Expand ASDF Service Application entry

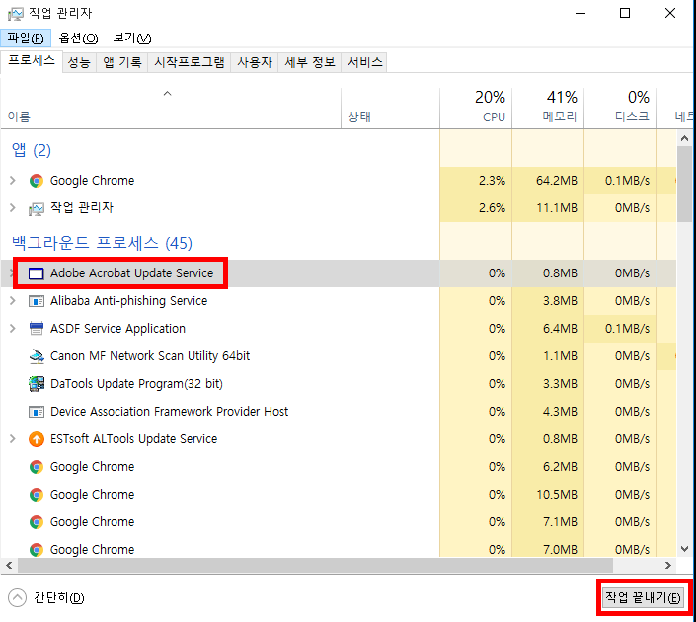[x=13, y=329]
